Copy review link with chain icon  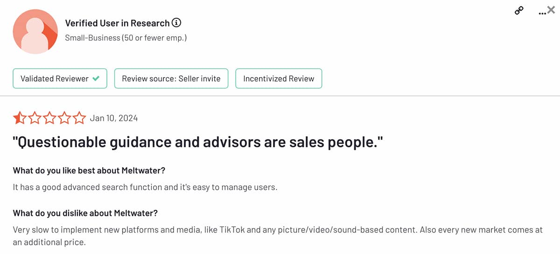tap(519, 11)
